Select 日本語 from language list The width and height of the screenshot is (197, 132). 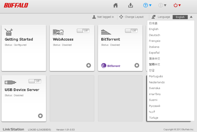click(171, 23)
